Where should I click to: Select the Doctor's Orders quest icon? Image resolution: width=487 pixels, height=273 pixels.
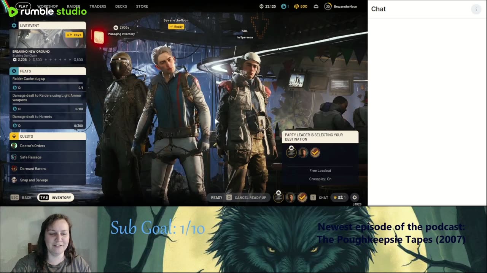pos(14,146)
